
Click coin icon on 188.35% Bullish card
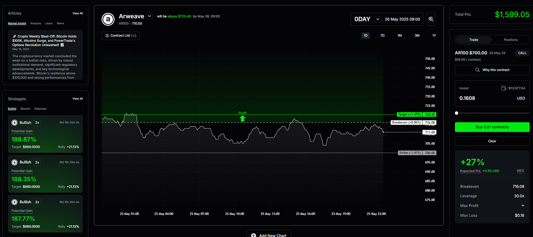tap(14, 162)
